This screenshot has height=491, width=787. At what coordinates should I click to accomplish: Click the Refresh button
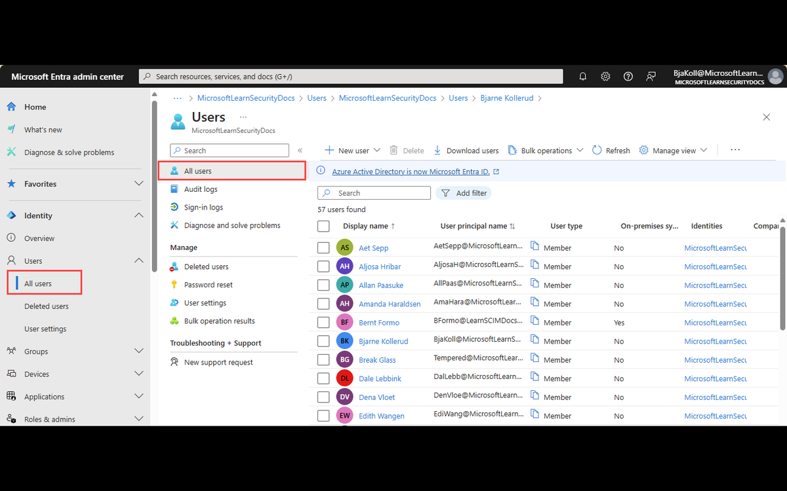coord(611,151)
